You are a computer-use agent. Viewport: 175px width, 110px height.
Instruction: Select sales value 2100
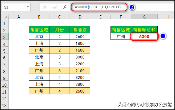pos(80,70)
